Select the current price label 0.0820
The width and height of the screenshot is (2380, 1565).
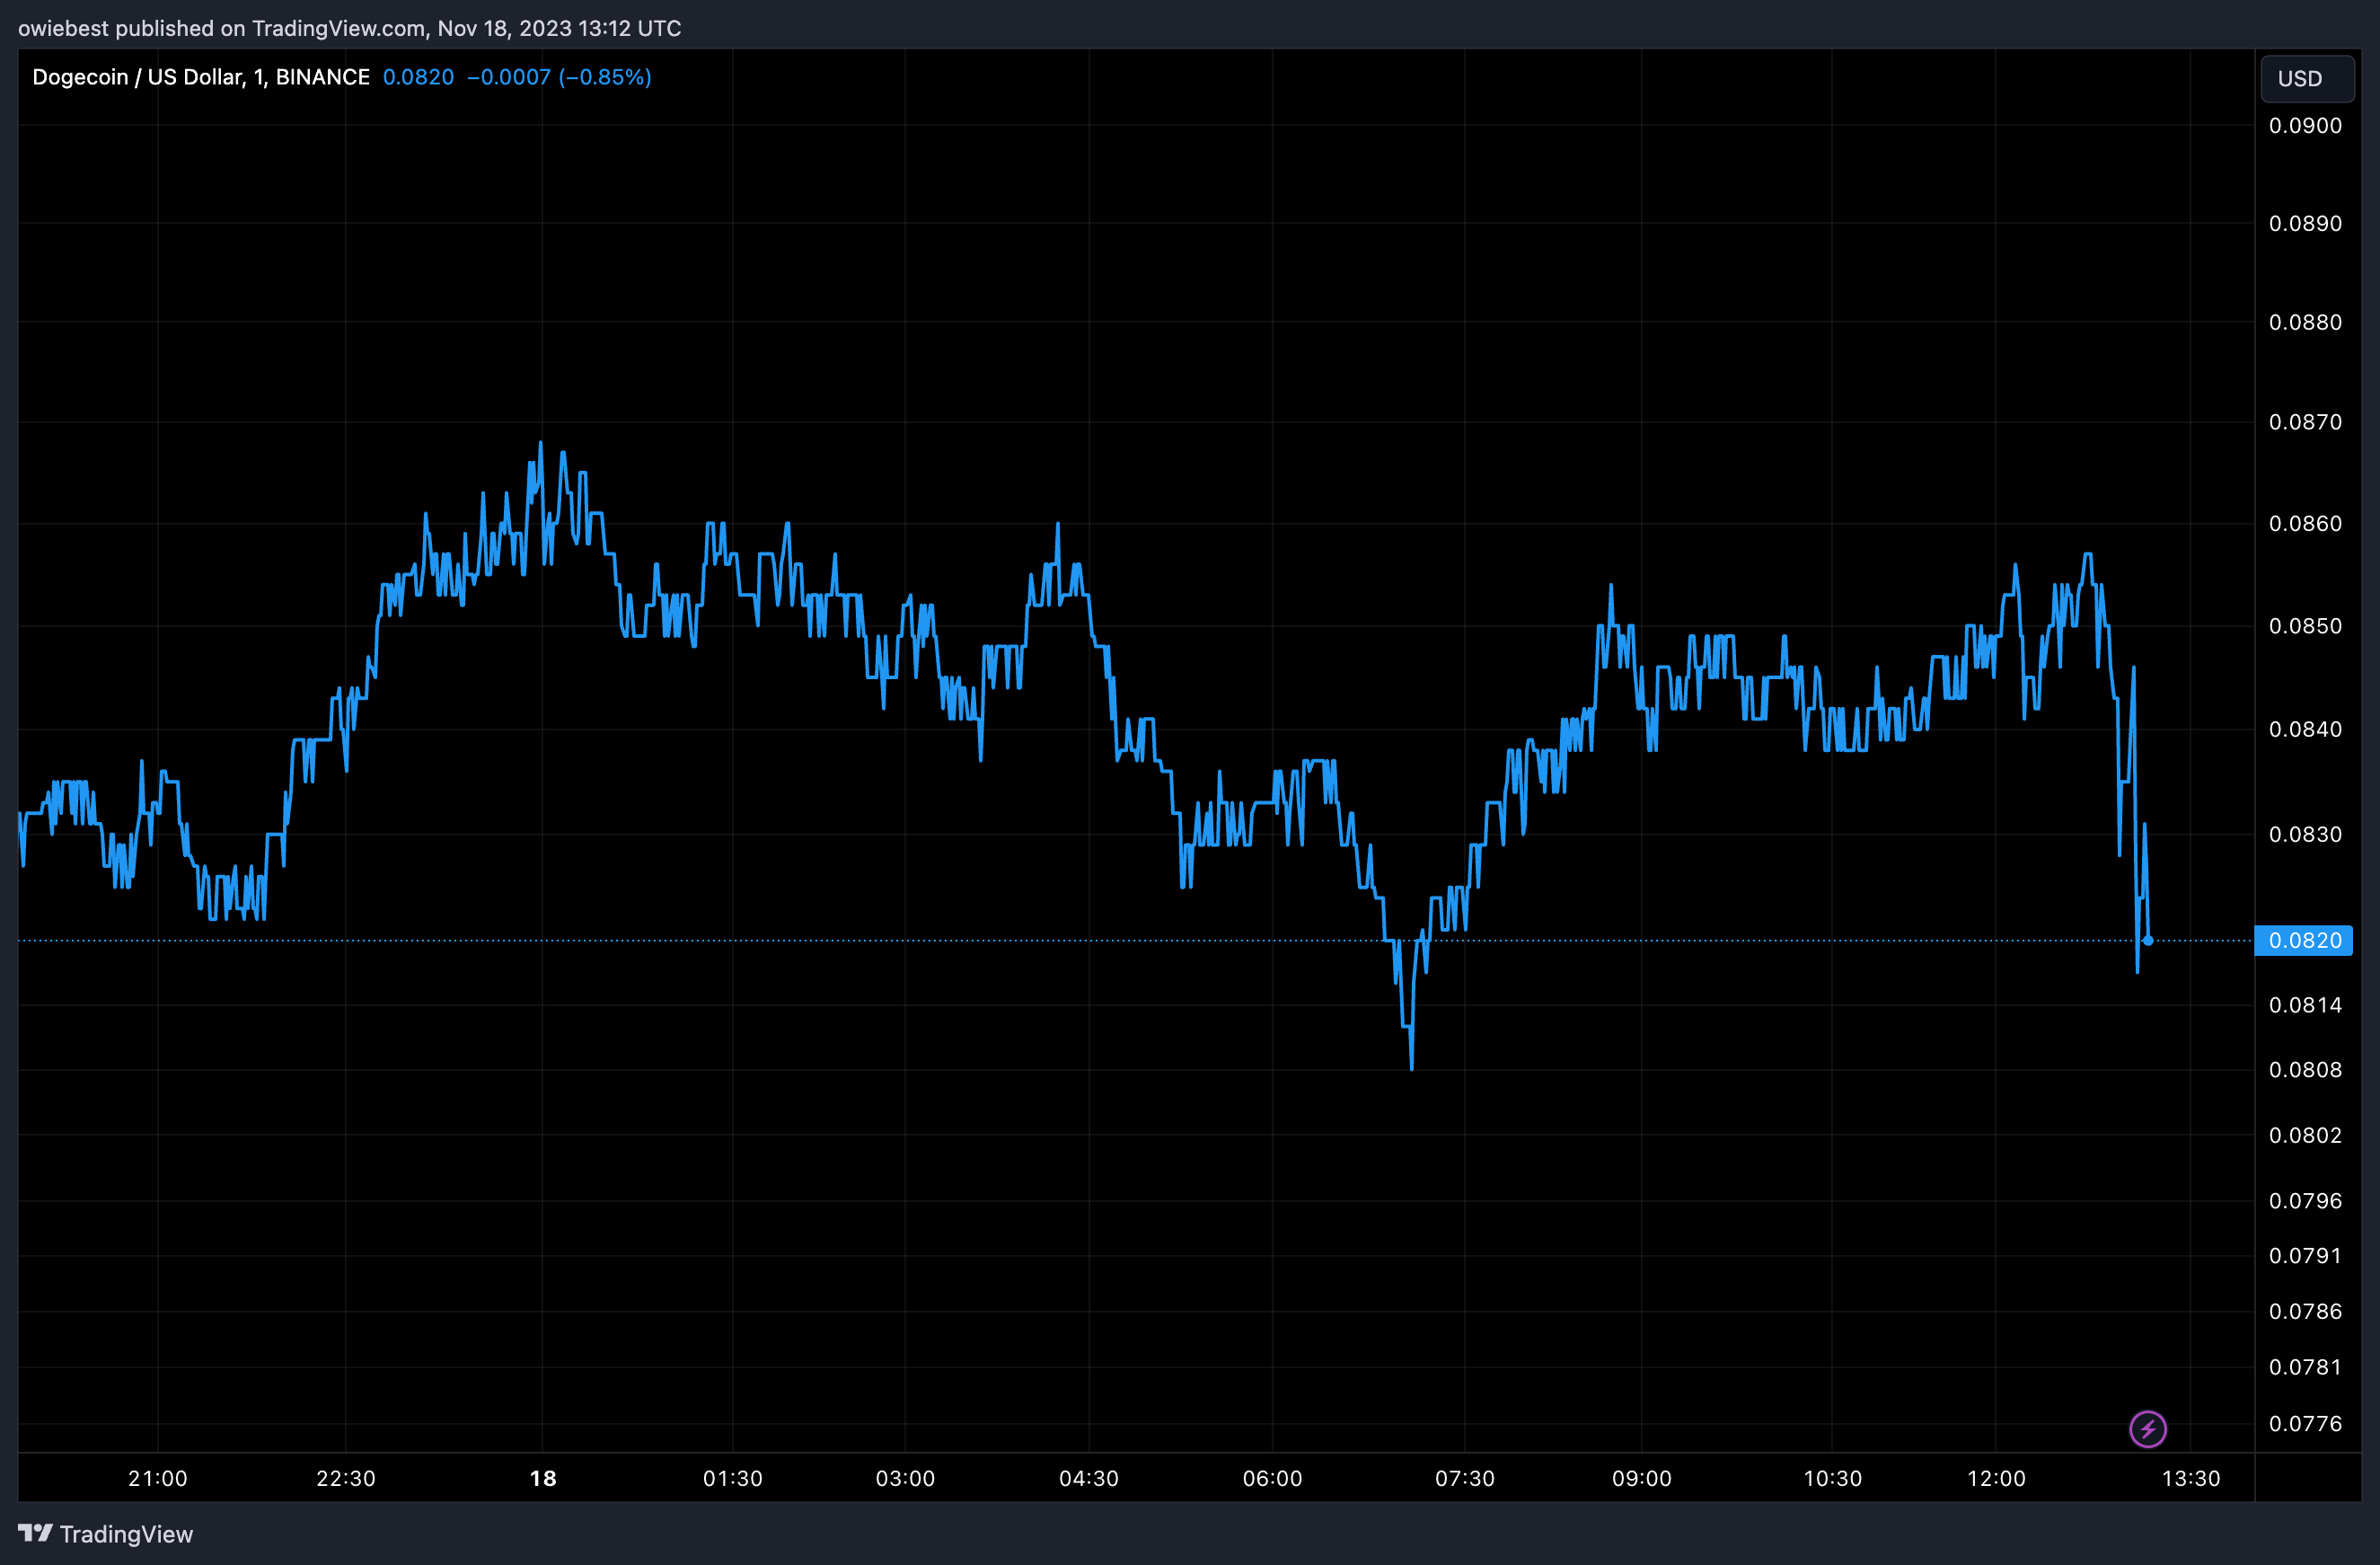click(x=2303, y=940)
